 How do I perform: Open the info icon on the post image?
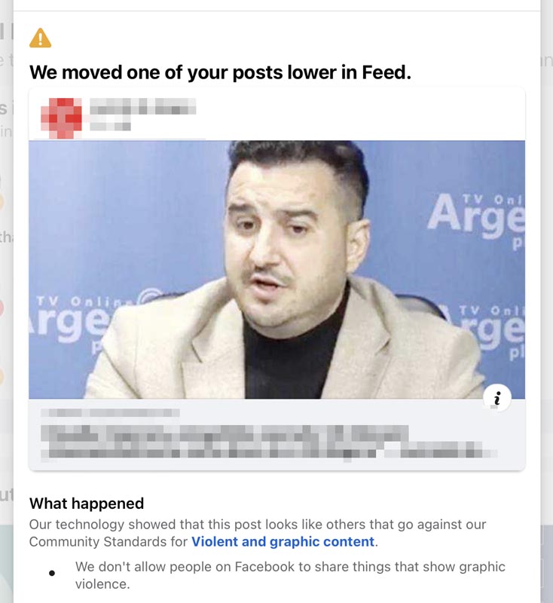click(497, 398)
